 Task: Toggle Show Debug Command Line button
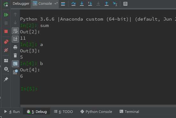[15, 64]
